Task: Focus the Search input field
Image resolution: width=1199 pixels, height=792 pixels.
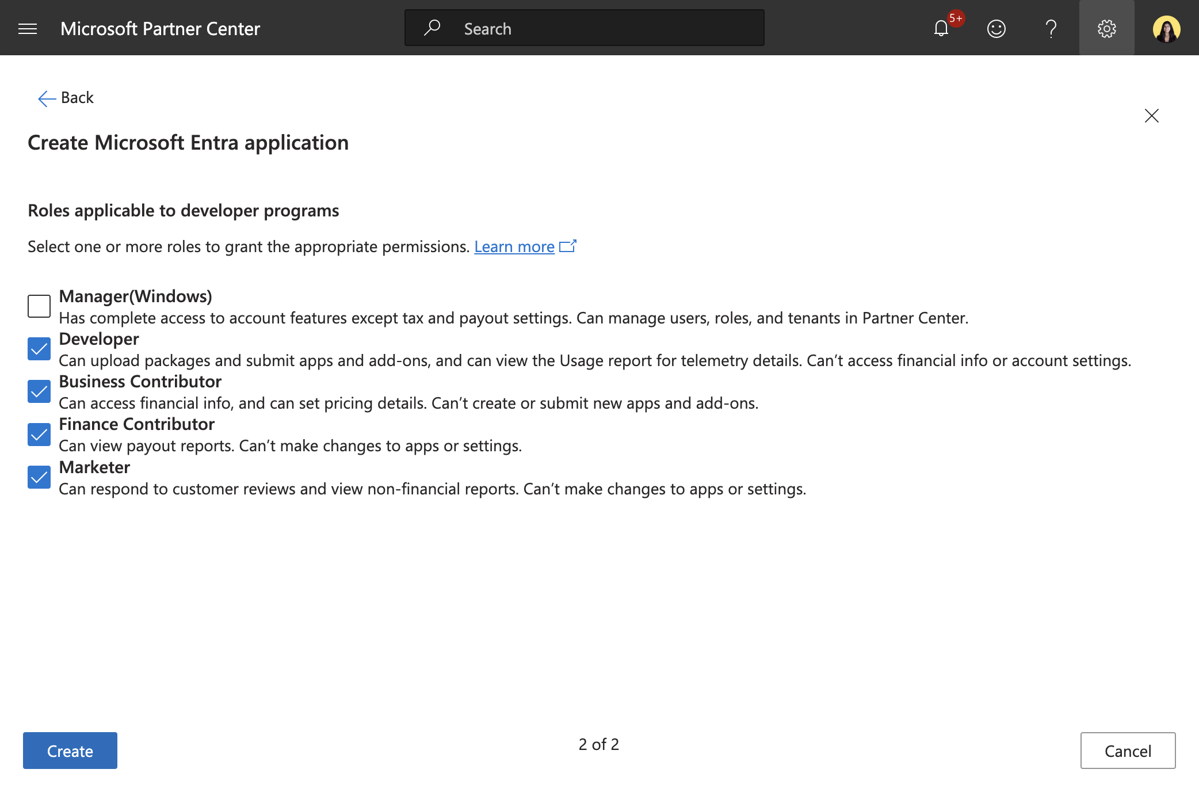Action: [584, 28]
